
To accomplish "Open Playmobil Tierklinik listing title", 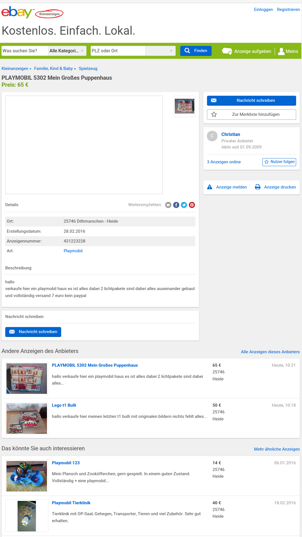I will [71, 503].
